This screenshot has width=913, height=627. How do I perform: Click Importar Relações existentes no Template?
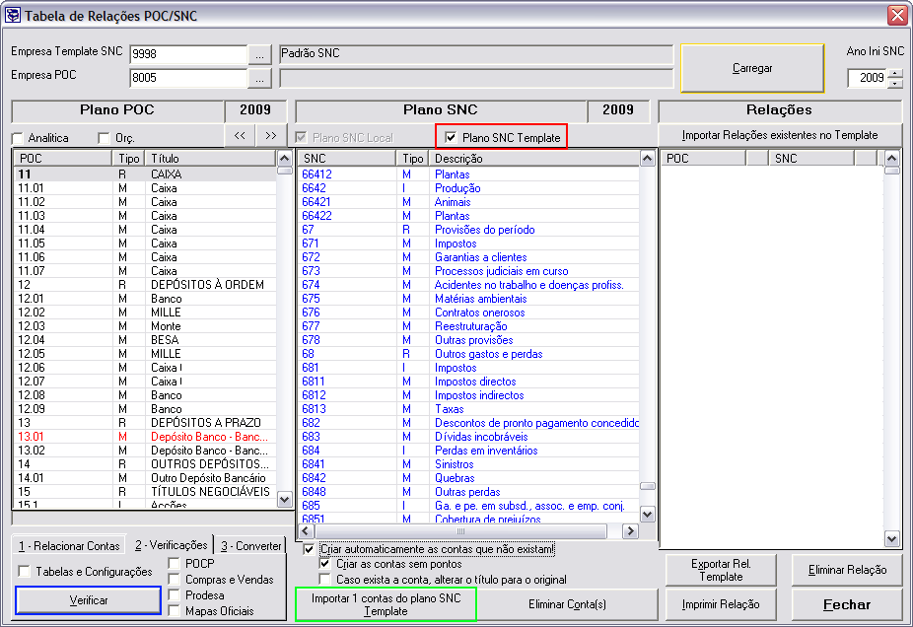click(x=780, y=135)
